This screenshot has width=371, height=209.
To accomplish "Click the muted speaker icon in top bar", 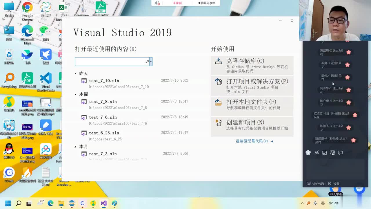I will coord(157,3).
